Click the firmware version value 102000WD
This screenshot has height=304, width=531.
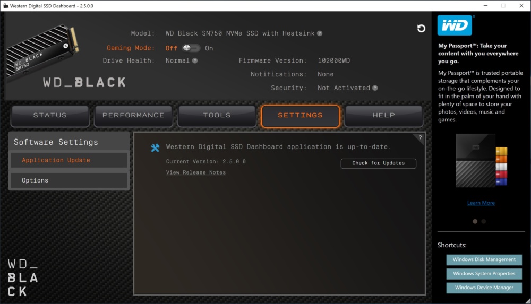(334, 60)
